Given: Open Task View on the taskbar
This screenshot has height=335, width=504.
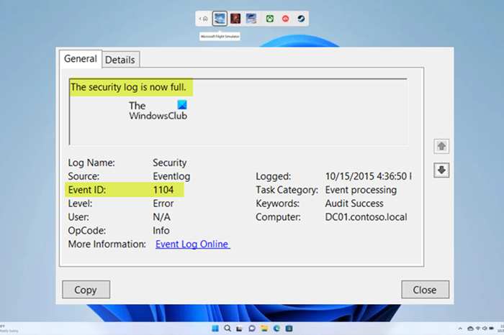Looking at the screenshot, I should click(x=239, y=329).
